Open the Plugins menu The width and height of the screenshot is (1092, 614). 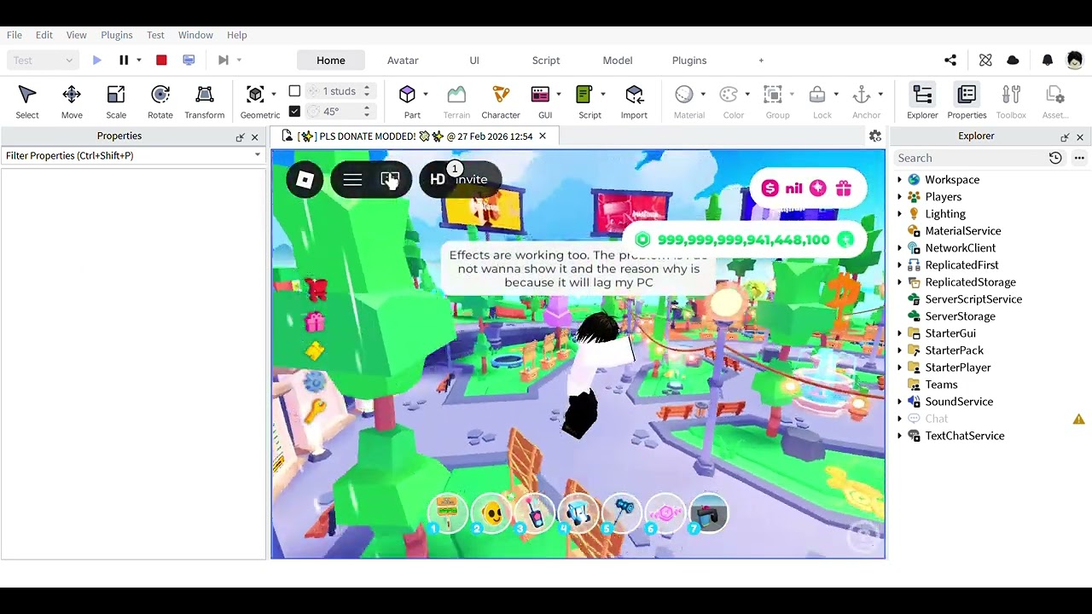(x=117, y=35)
